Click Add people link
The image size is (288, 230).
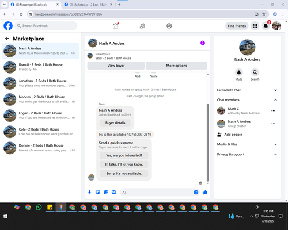(x=233, y=135)
